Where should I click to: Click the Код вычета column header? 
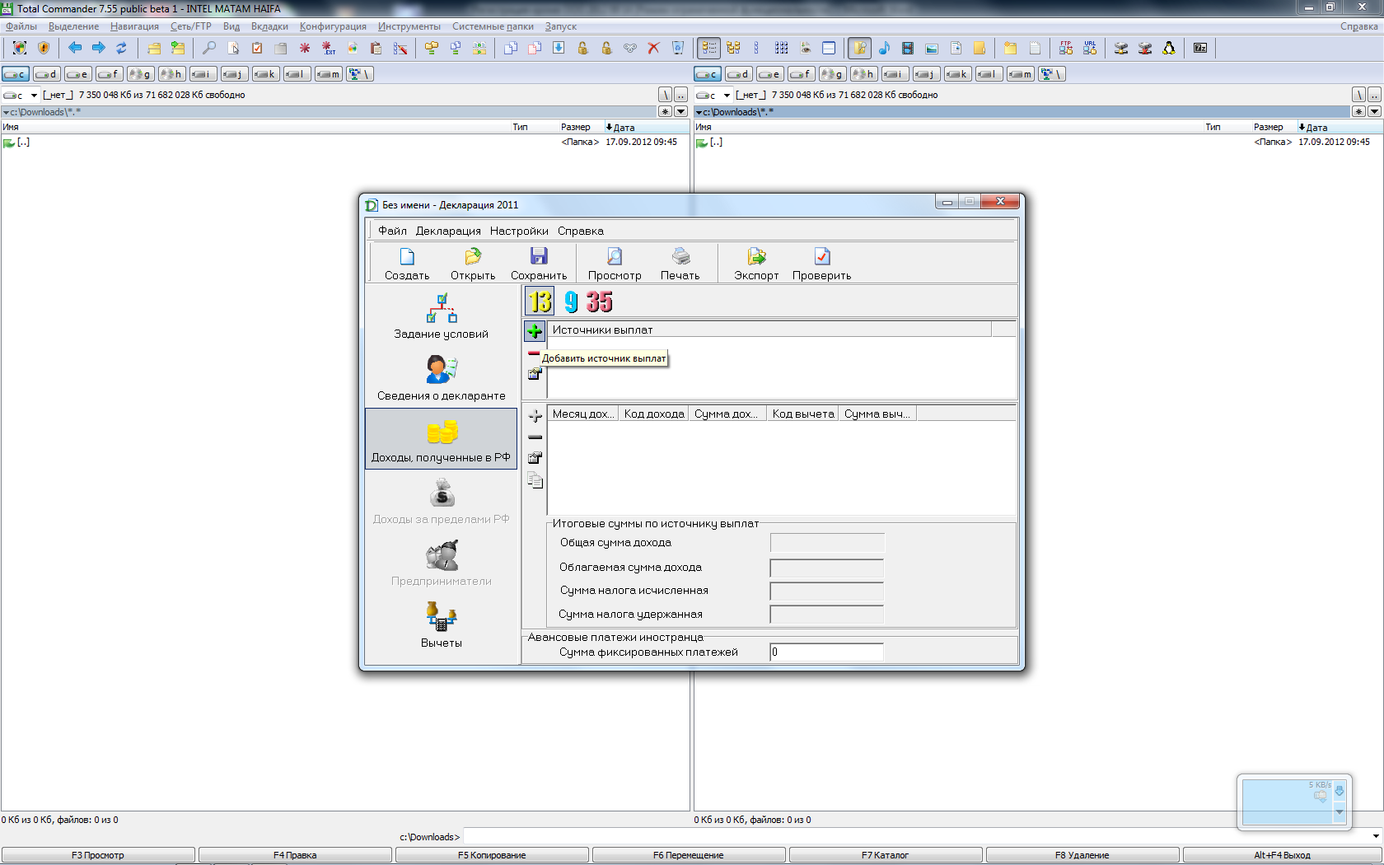tap(803, 414)
